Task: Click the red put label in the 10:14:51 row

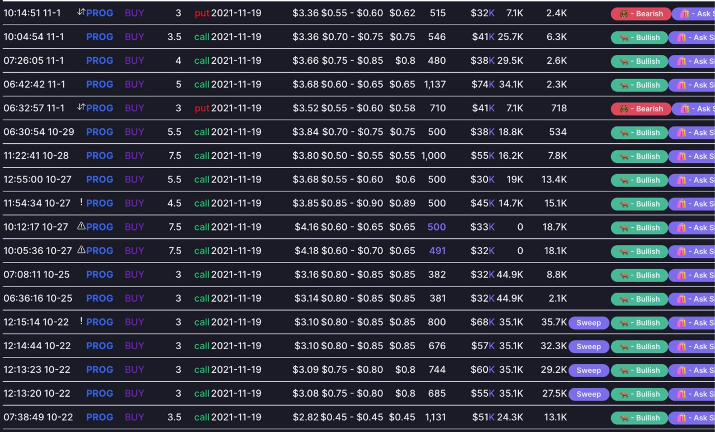Action: 201,13
